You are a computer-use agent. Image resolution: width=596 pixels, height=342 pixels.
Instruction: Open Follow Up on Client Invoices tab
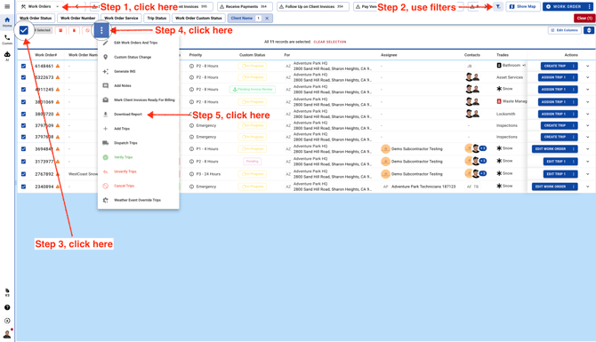click(x=313, y=6)
